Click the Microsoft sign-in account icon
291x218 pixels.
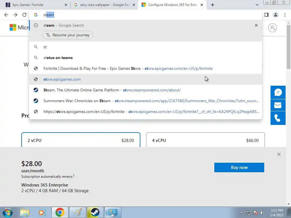pyautogui.click(x=273, y=28)
